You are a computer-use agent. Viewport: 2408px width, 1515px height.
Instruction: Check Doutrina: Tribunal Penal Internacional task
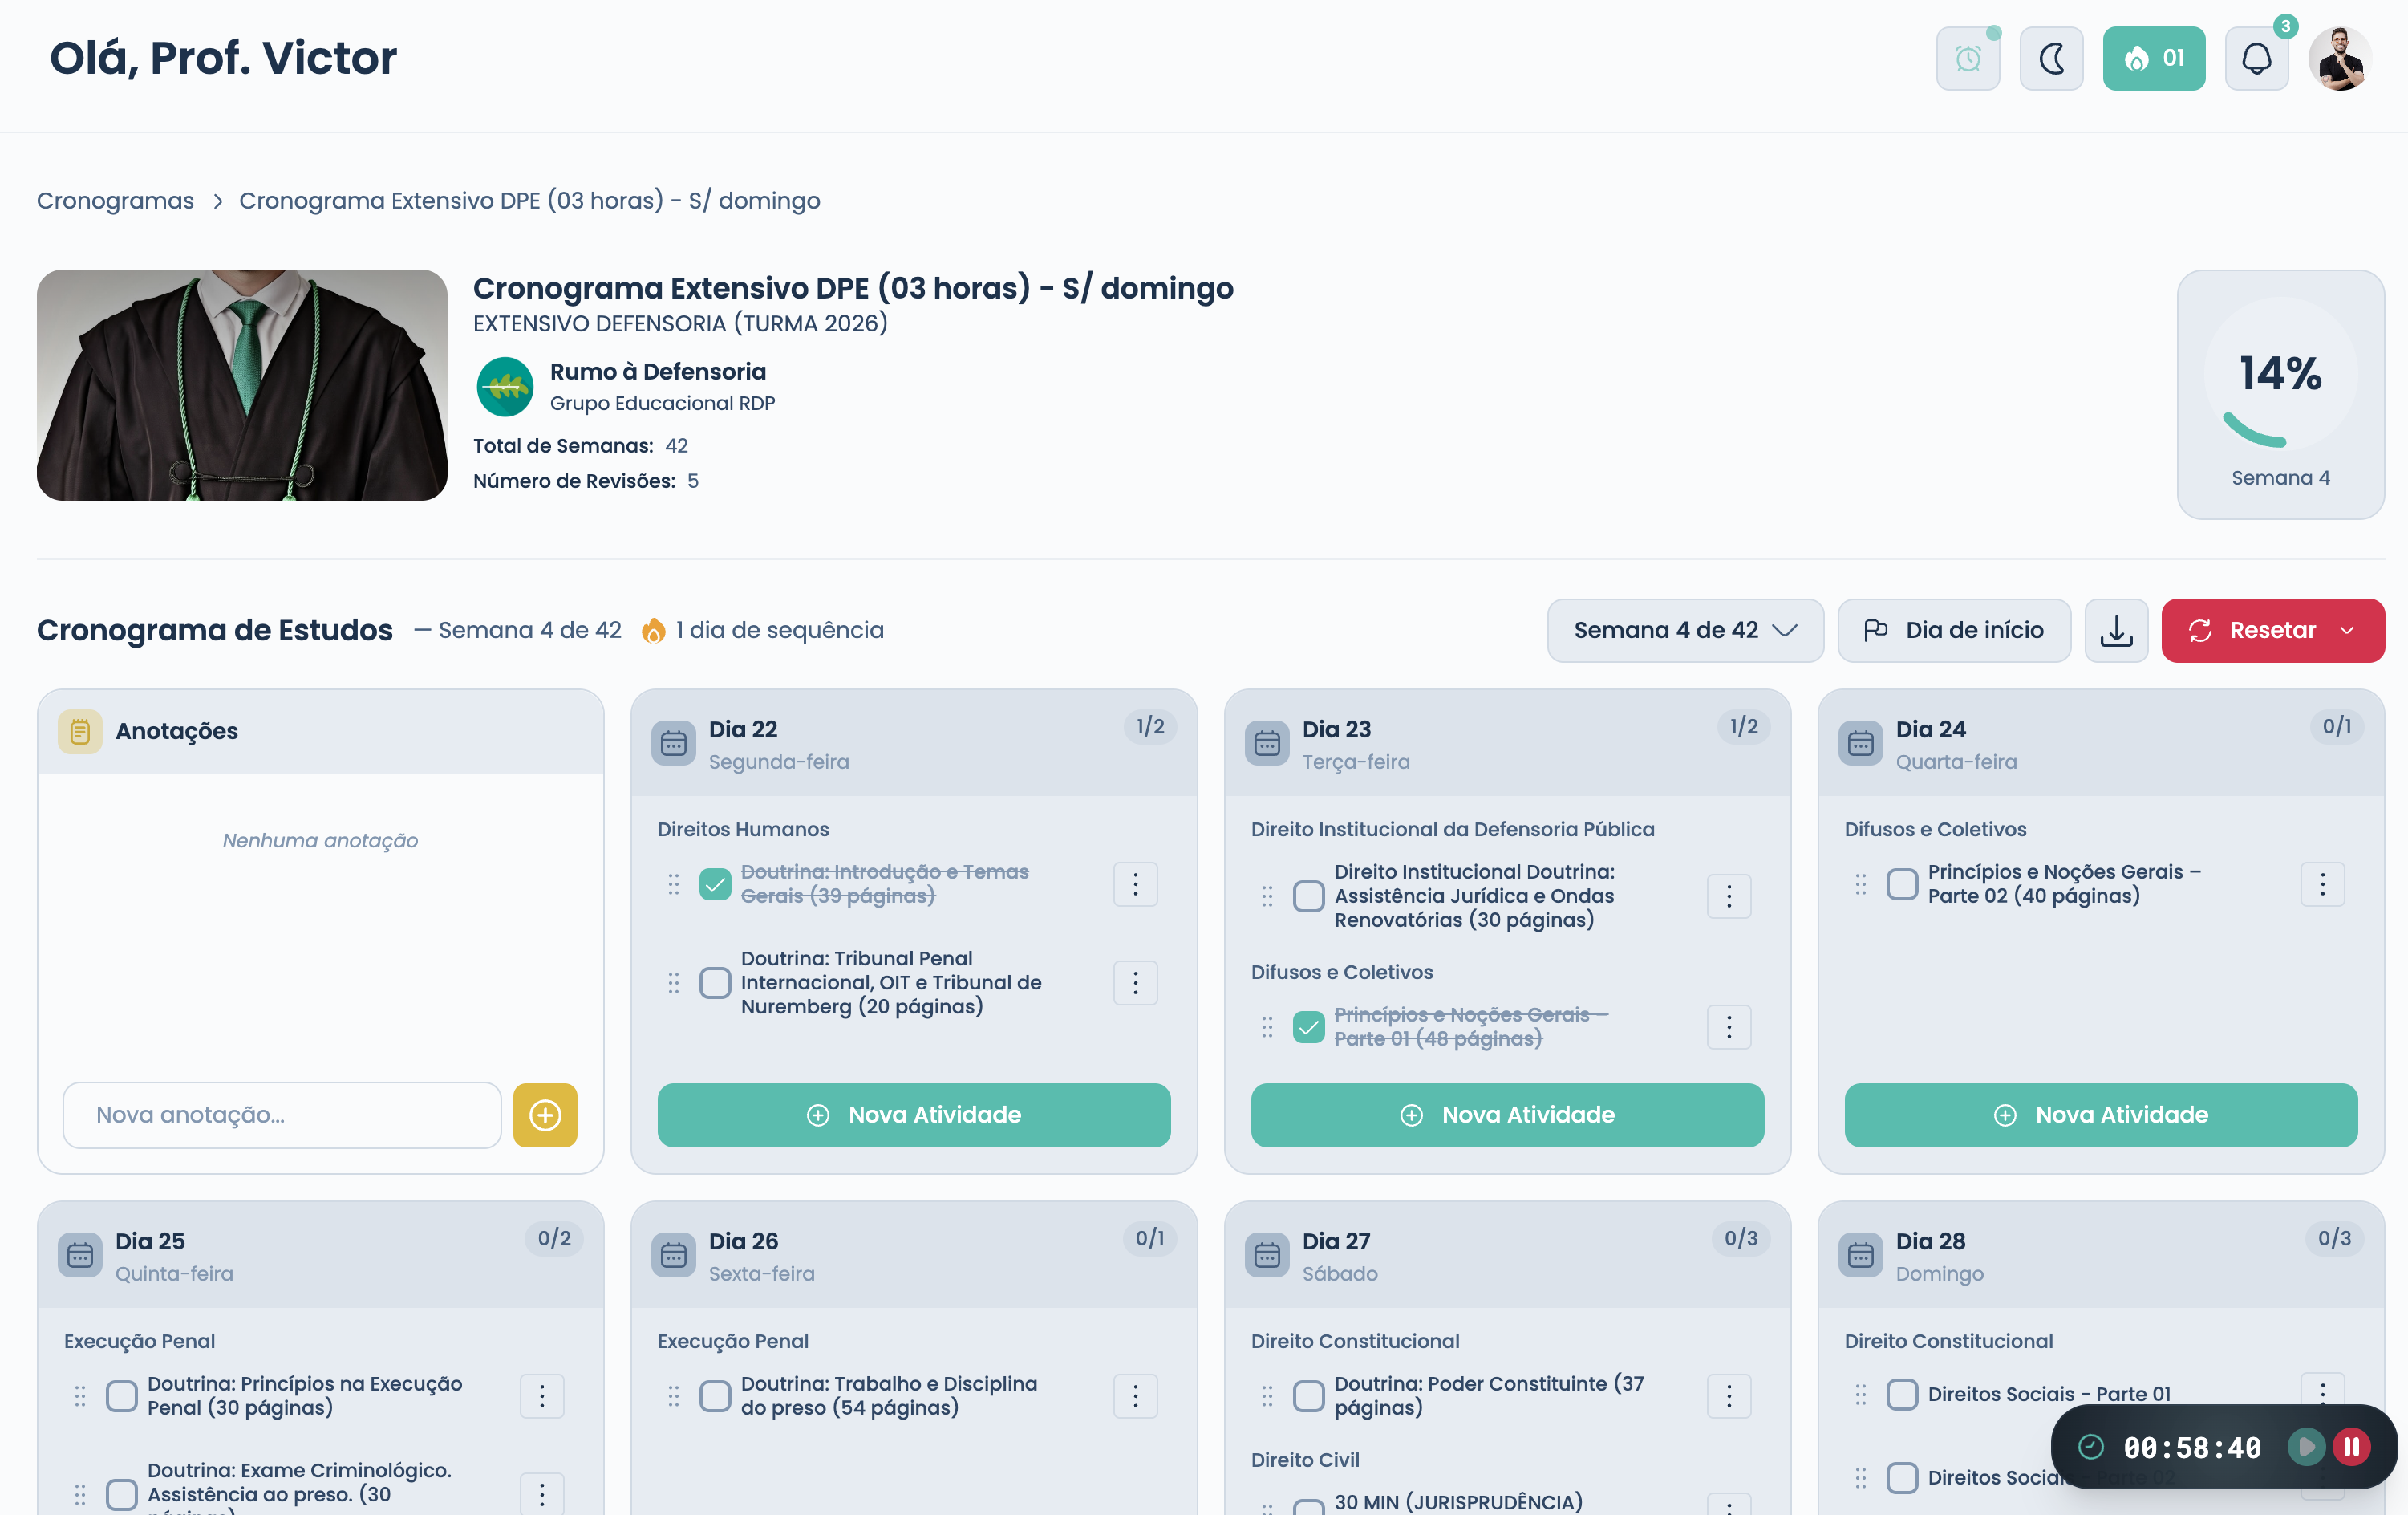point(715,983)
